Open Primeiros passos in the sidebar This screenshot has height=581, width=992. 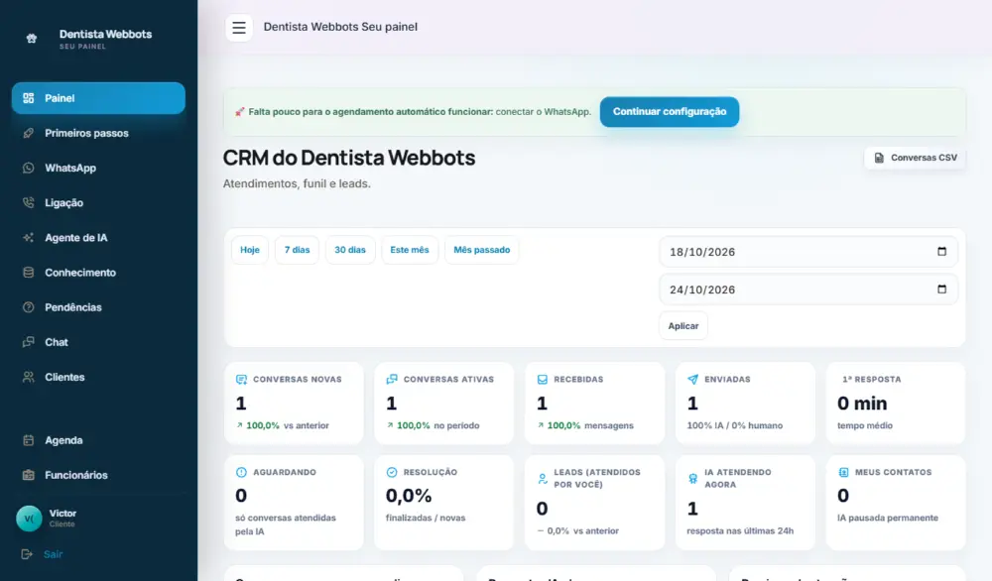tap(98, 133)
